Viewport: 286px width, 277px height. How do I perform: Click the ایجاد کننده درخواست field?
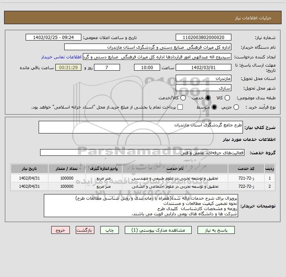[x=157, y=57]
